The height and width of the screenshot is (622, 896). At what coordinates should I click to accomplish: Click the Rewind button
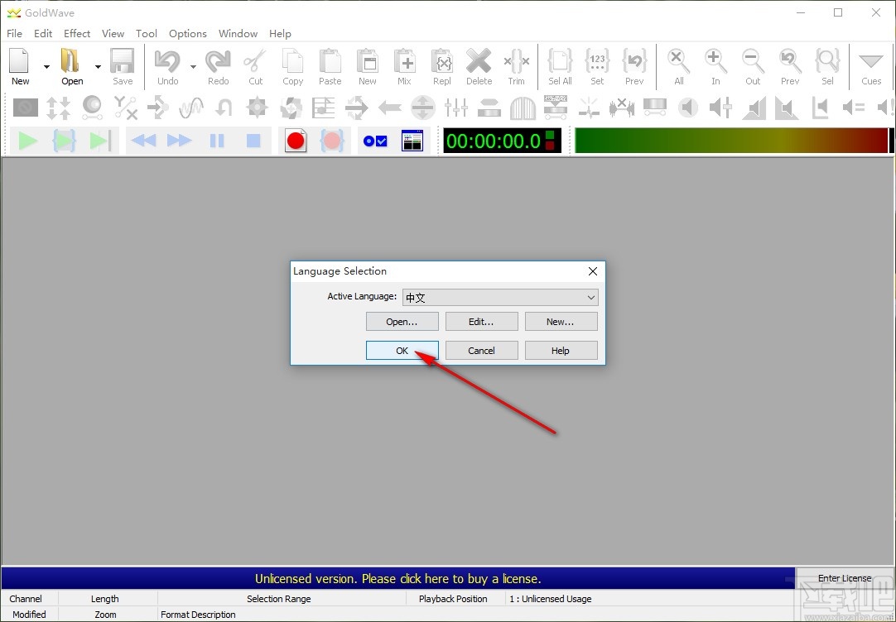(x=143, y=141)
